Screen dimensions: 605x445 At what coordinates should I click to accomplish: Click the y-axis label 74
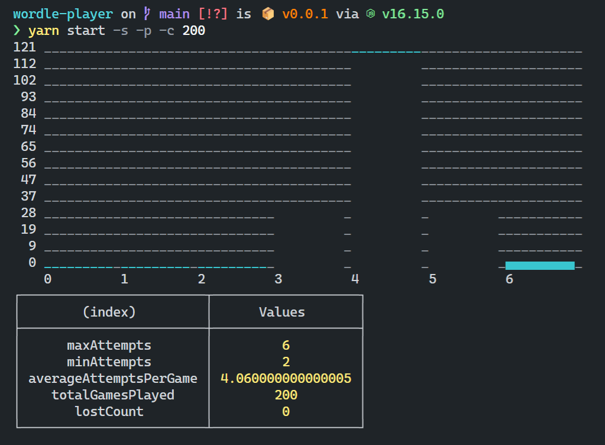pos(28,130)
